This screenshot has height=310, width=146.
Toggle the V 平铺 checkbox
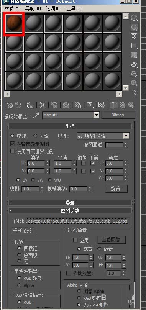pyautogui.click(x=93, y=171)
